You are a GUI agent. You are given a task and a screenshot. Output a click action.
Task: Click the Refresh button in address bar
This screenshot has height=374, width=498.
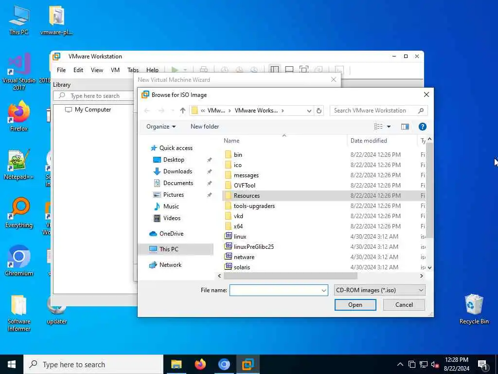(319, 111)
